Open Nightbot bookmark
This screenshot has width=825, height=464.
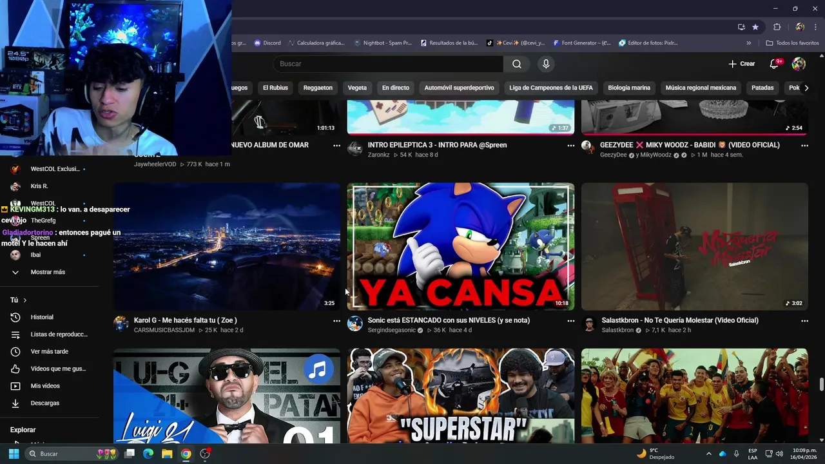pyautogui.click(x=383, y=43)
